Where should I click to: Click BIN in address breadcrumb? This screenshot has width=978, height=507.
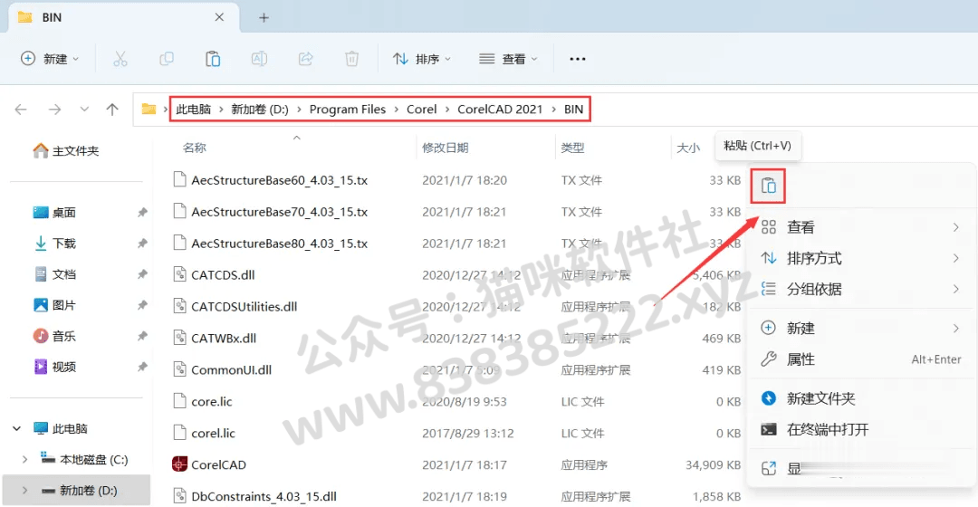coord(574,110)
